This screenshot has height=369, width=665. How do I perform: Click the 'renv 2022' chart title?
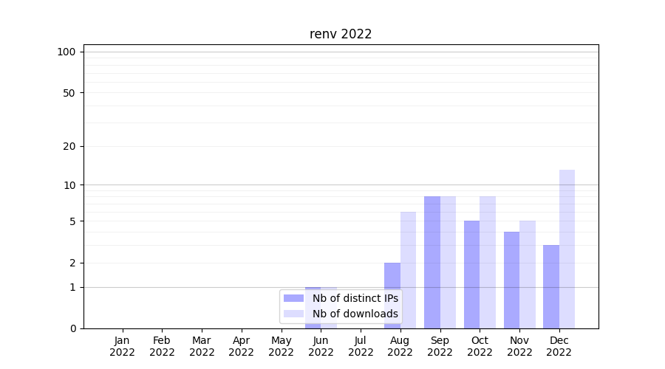coord(341,34)
